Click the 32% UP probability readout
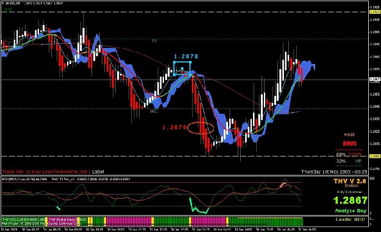The image size is (381, 232). click(349, 161)
